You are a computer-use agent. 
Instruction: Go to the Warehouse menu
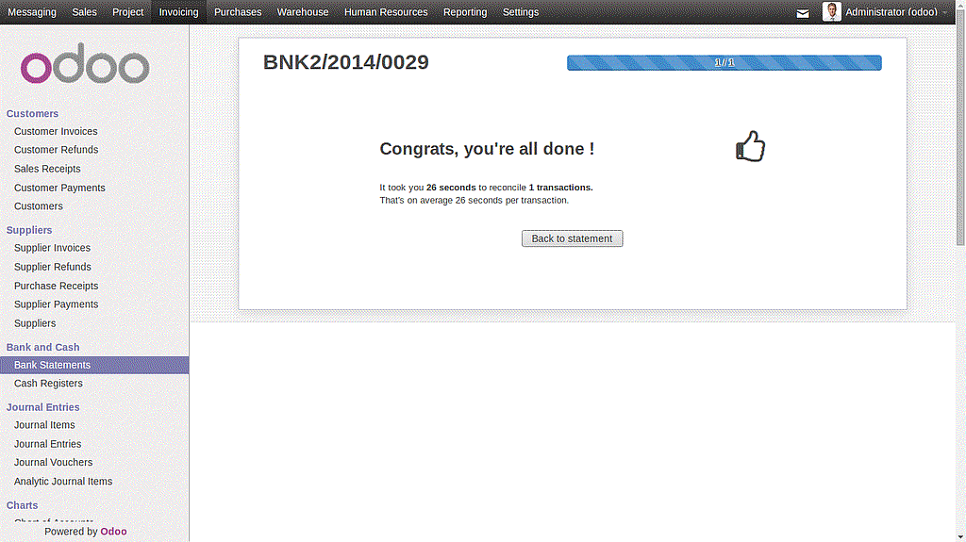click(x=302, y=12)
